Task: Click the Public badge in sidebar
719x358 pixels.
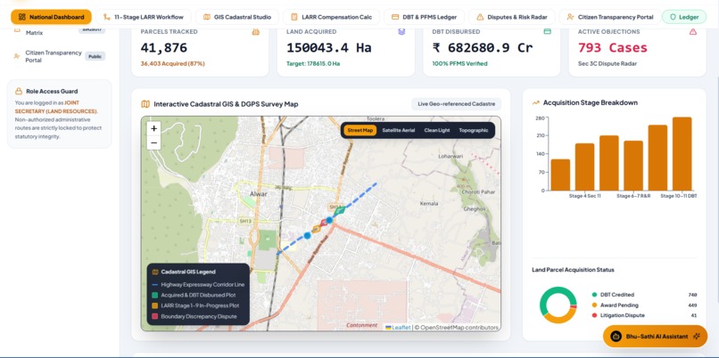Action: [x=95, y=56]
